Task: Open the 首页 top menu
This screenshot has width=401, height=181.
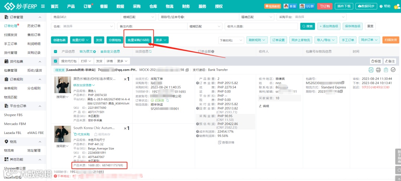Action: [55, 6]
